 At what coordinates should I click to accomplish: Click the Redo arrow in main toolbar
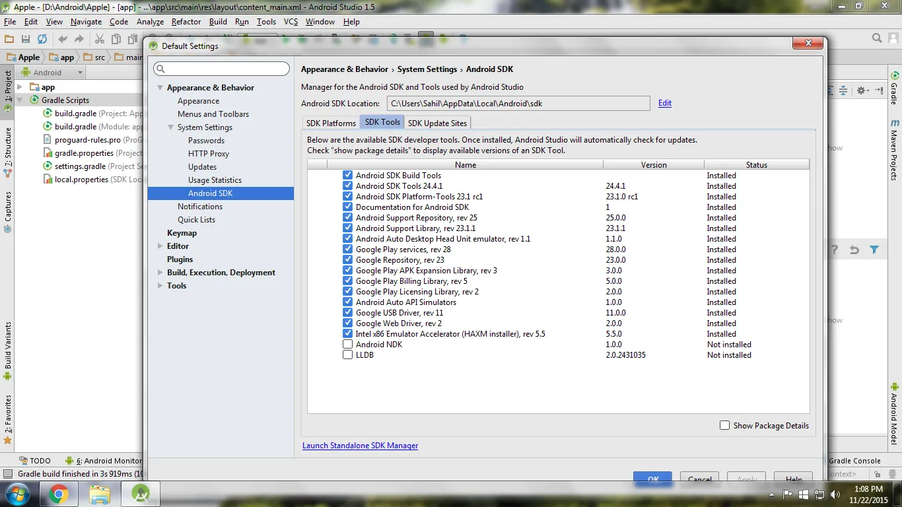tap(79, 40)
